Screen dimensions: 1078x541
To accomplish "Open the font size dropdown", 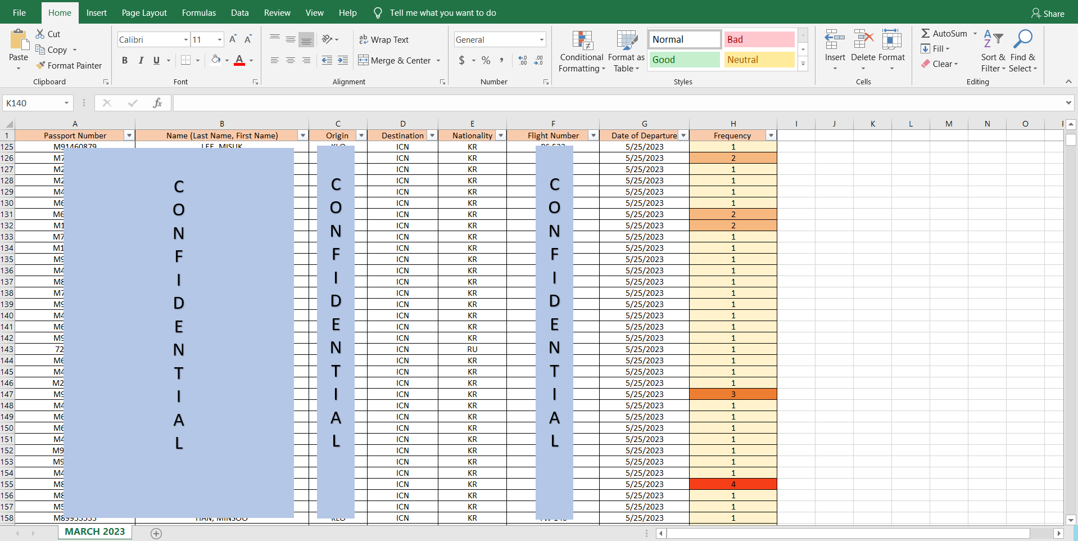I will coord(219,39).
